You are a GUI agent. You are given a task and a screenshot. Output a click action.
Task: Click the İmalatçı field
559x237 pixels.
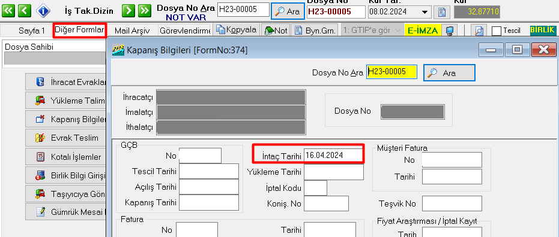231,112
